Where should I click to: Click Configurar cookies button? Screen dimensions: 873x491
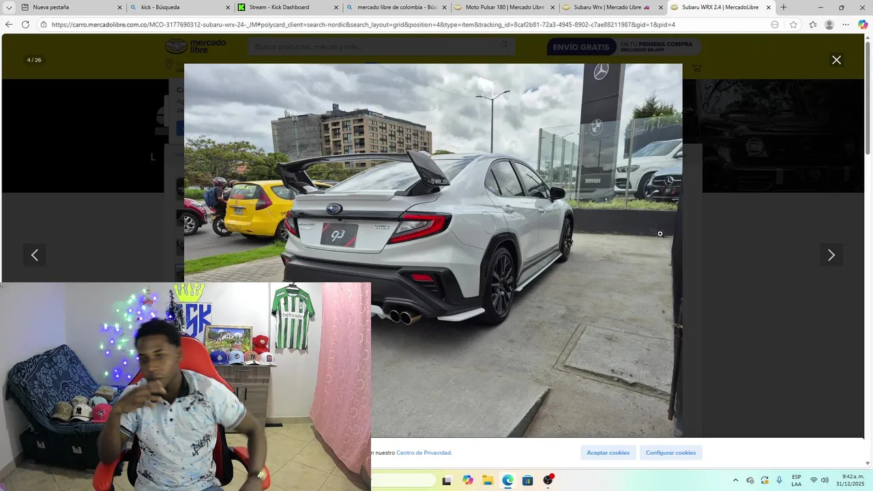click(670, 453)
